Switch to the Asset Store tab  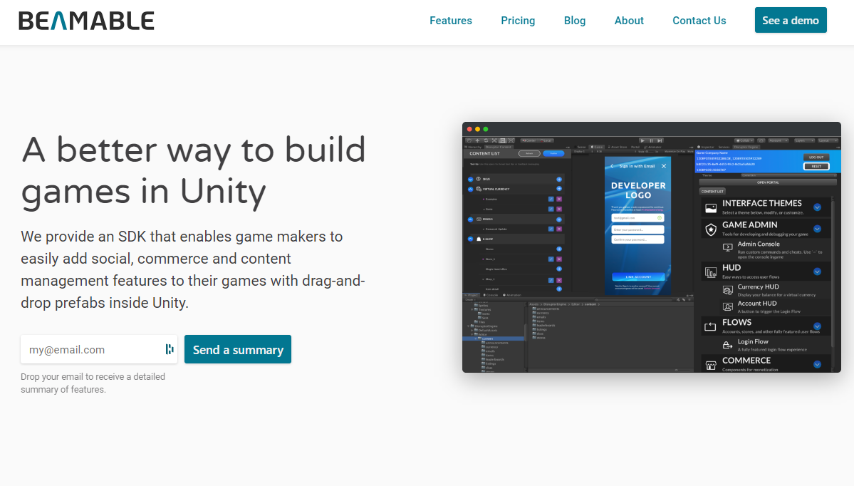click(x=618, y=147)
